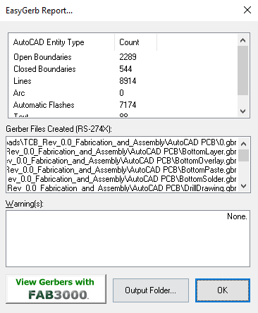
Task: Select the Lines entity row
Action: coord(123,81)
